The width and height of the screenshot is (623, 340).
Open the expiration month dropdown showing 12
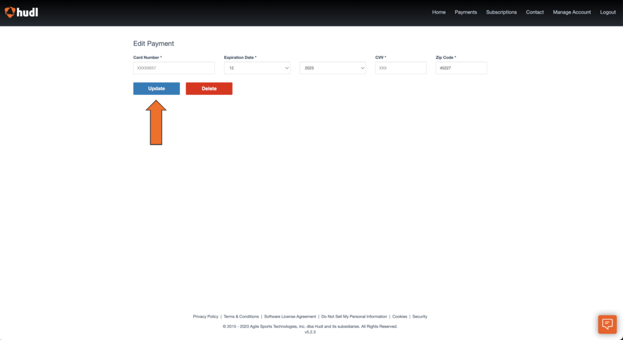coord(257,67)
